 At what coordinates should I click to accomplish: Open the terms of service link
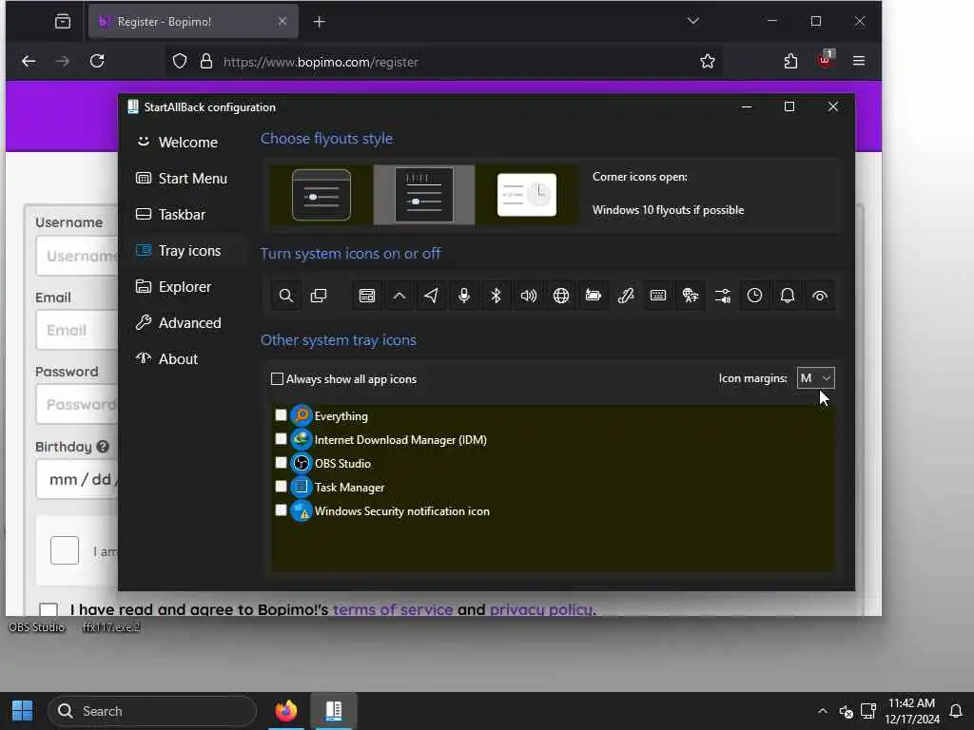click(x=393, y=609)
